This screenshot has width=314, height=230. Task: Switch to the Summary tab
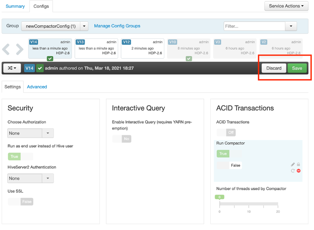[15, 6]
